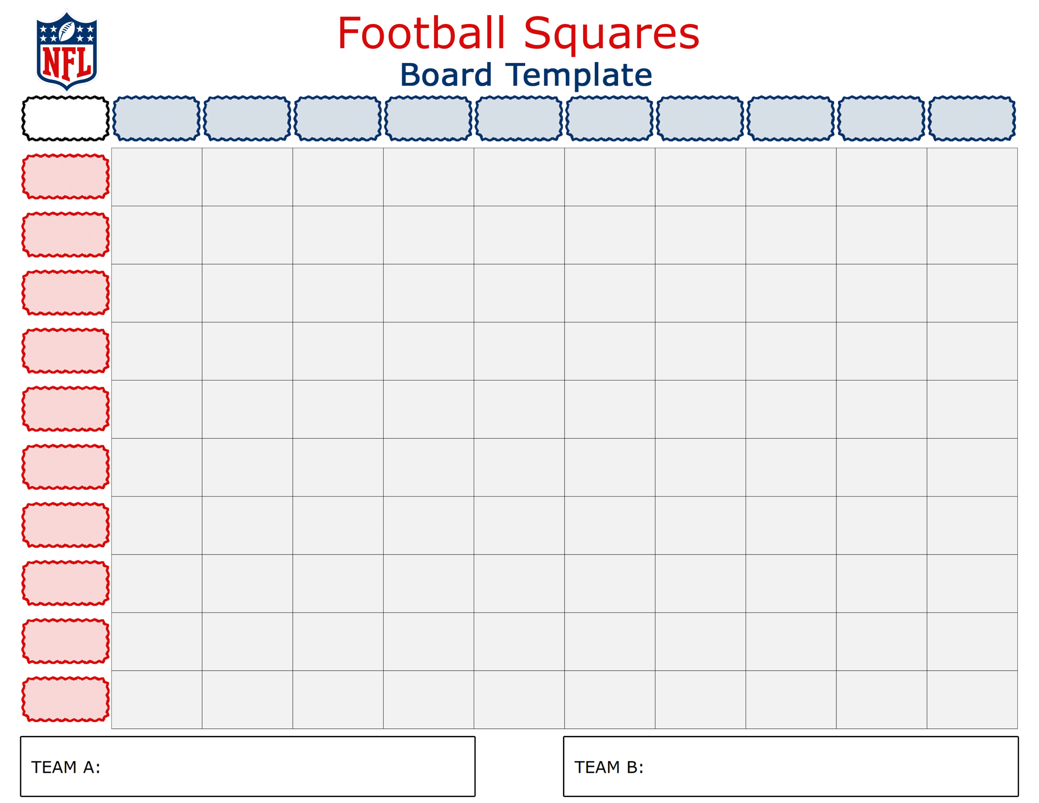Click the eighth blue header box
The height and width of the screenshot is (803, 1039).
click(x=791, y=119)
